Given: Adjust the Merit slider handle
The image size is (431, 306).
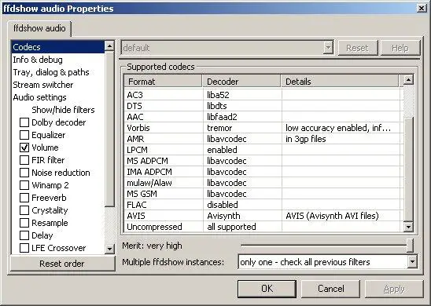Looking at the screenshot, I should pyautogui.click(x=410, y=246).
